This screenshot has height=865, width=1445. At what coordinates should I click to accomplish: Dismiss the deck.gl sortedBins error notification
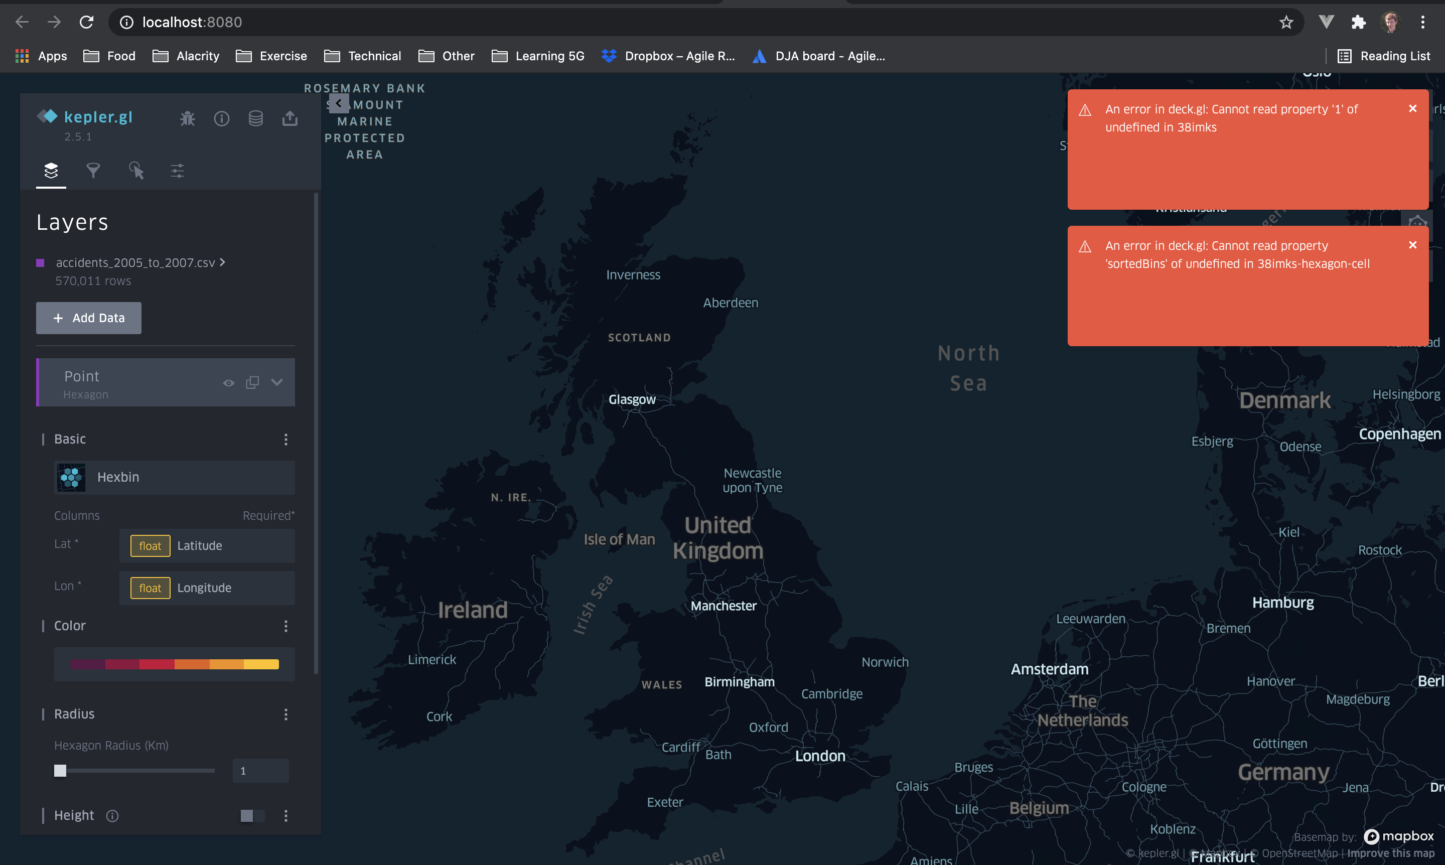(x=1413, y=245)
